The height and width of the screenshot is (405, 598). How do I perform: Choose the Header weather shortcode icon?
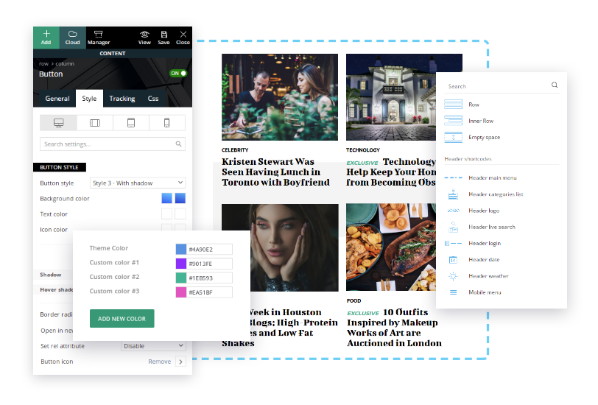(x=454, y=276)
